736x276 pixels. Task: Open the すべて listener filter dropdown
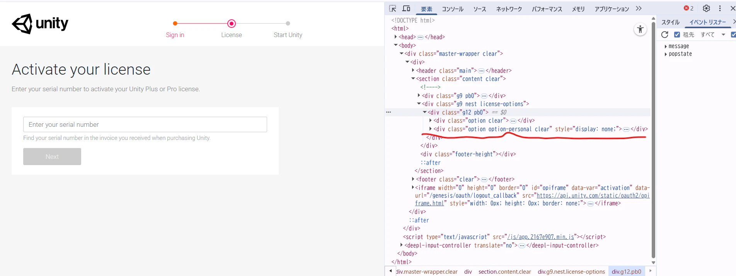click(x=713, y=34)
